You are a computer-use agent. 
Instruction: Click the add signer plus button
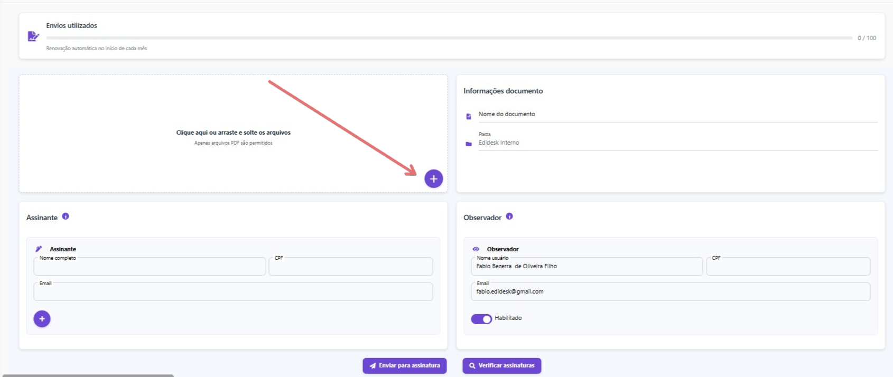[x=42, y=319]
